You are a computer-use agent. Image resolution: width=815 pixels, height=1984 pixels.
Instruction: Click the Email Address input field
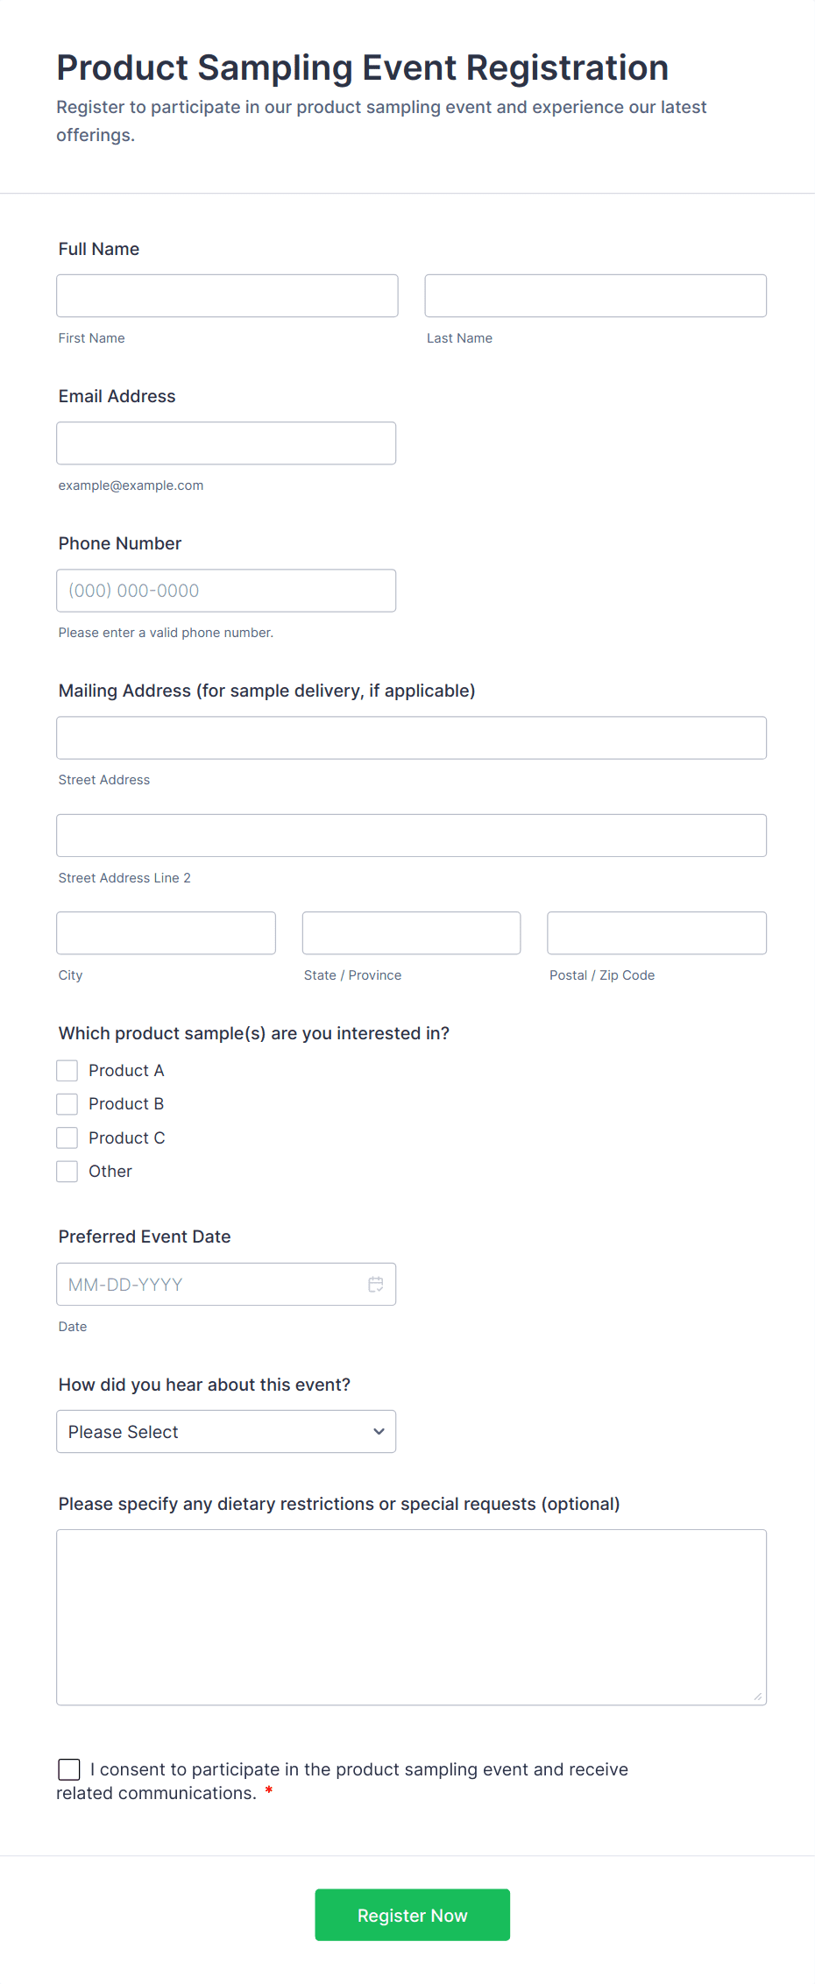pos(225,443)
